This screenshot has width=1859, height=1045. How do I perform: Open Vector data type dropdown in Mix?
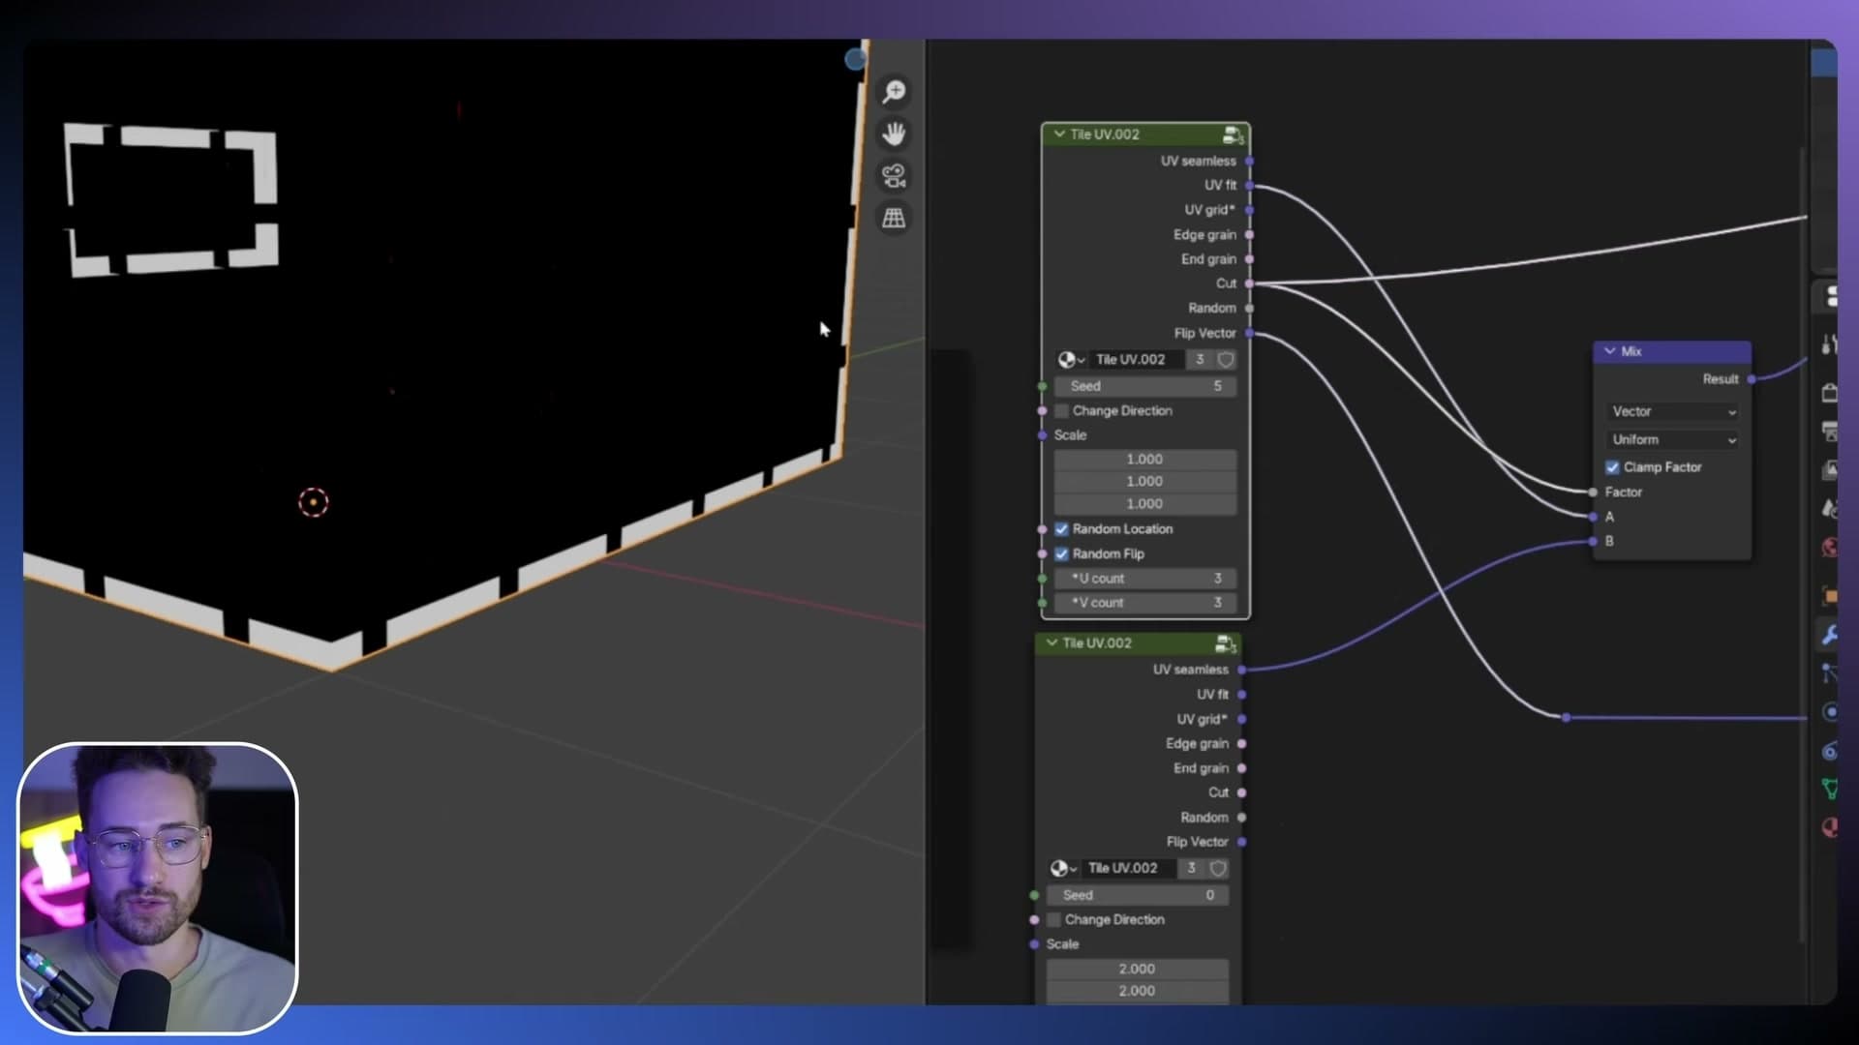click(x=1673, y=412)
